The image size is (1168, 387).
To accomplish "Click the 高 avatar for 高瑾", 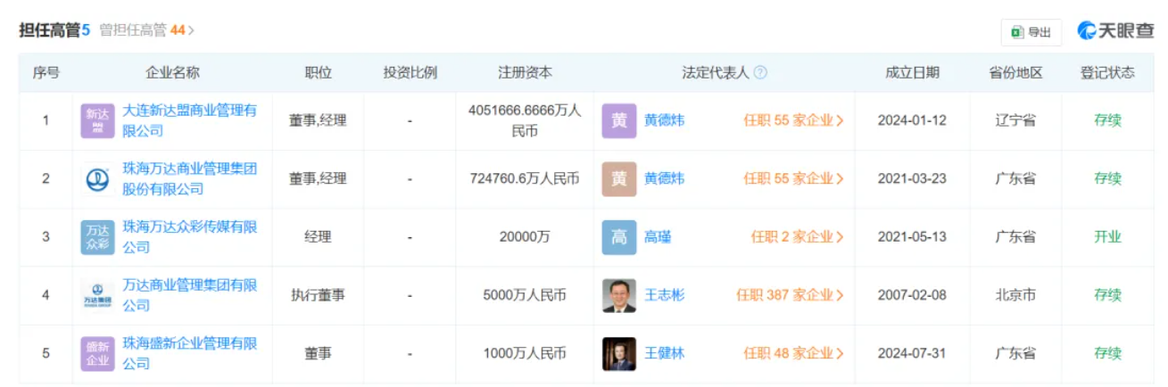I will pyautogui.click(x=619, y=237).
